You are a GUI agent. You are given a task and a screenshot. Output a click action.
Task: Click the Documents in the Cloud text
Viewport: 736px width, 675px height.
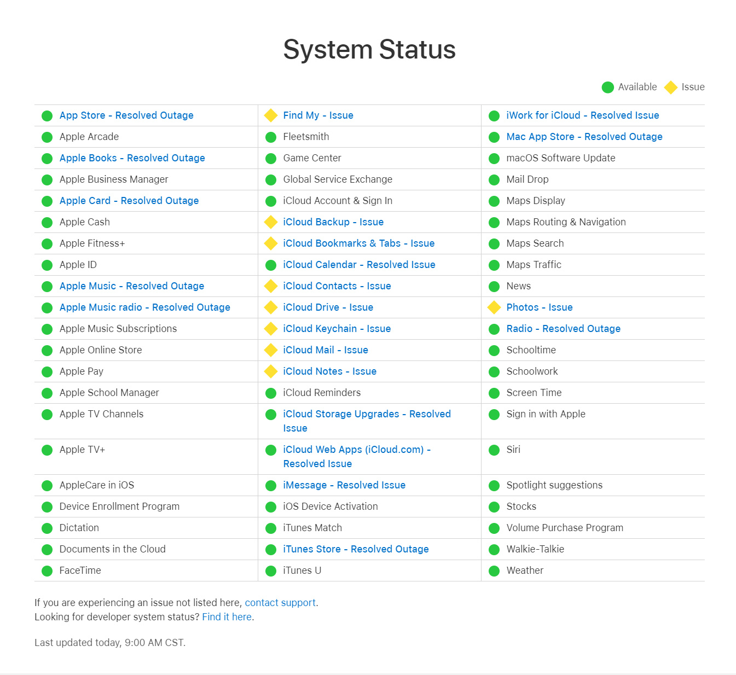click(113, 549)
